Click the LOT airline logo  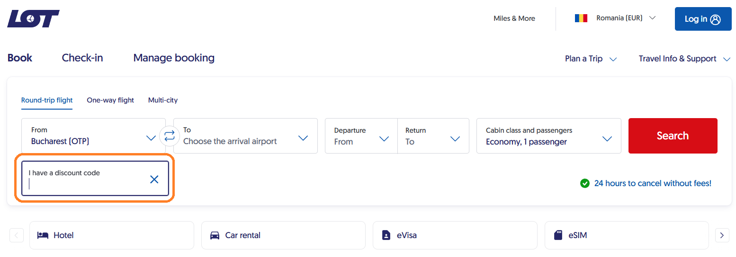33,19
